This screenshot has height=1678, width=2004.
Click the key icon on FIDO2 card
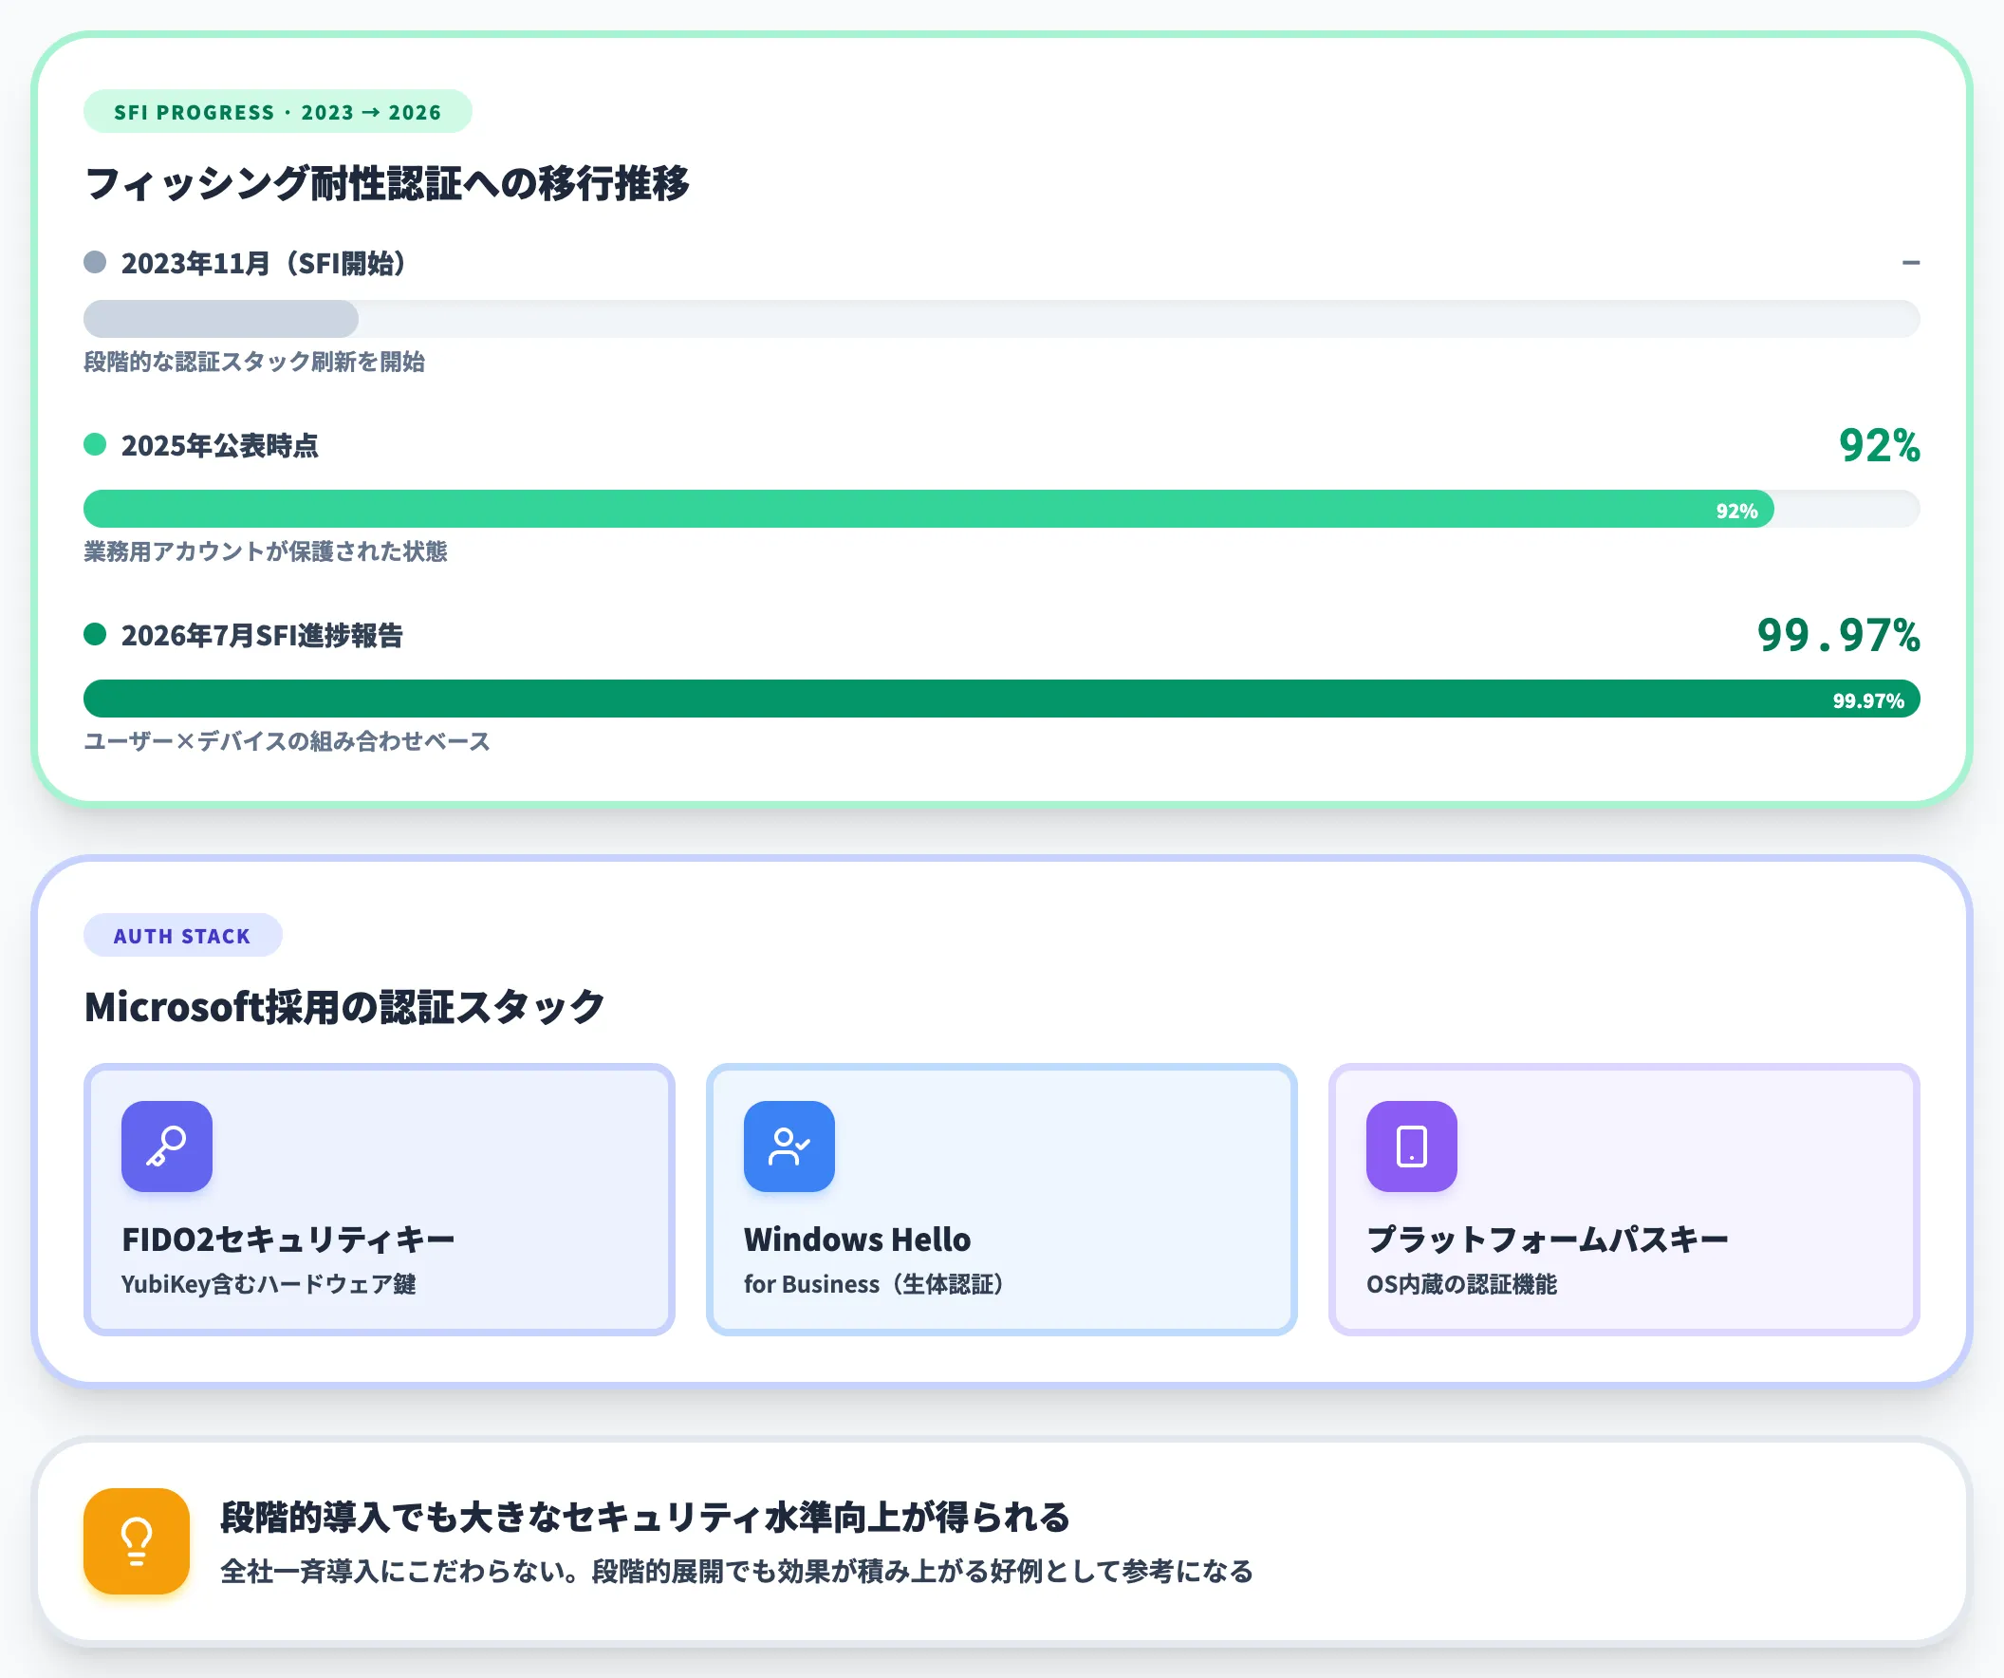coord(167,1147)
